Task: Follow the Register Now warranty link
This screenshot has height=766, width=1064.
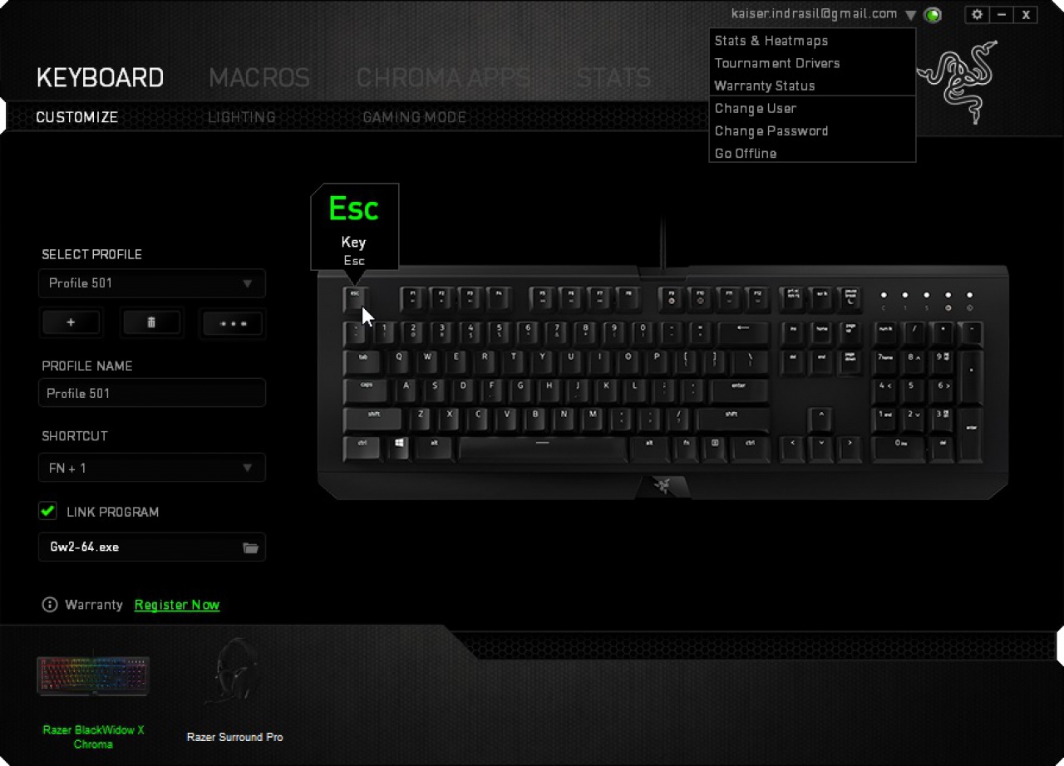Action: click(x=177, y=605)
